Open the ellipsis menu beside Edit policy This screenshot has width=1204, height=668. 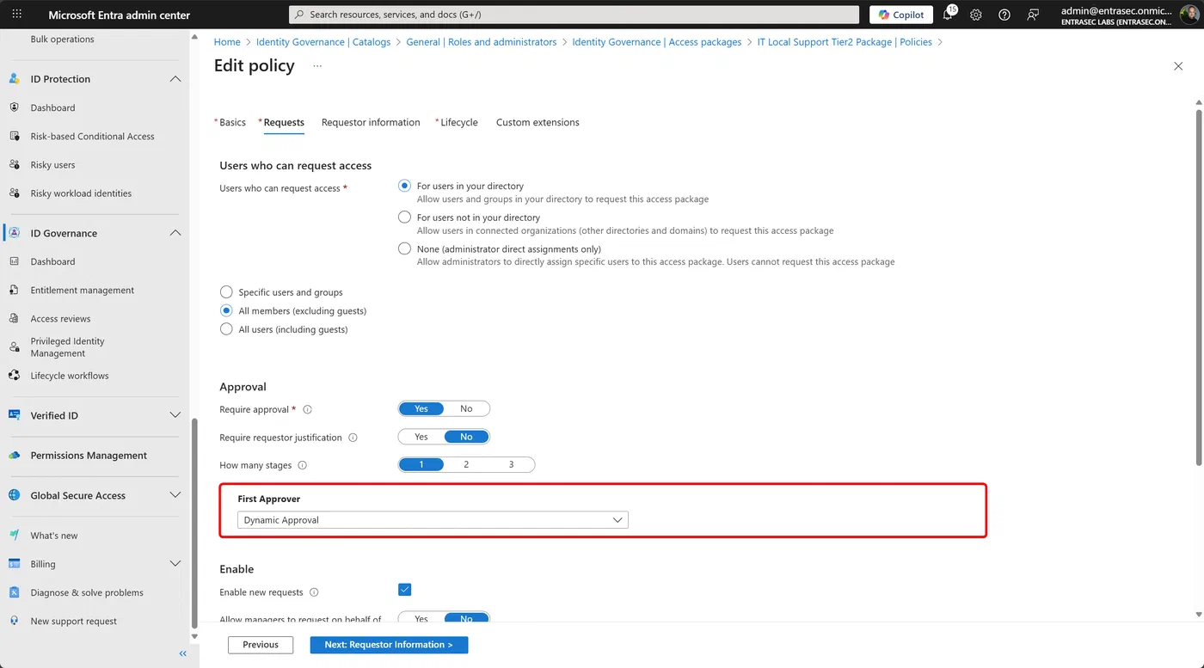(317, 66)
